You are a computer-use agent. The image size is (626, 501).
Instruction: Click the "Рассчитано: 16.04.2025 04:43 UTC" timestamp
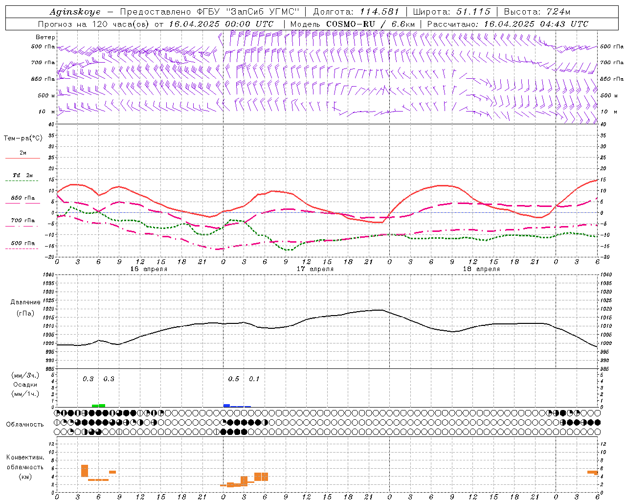point(508,24)
